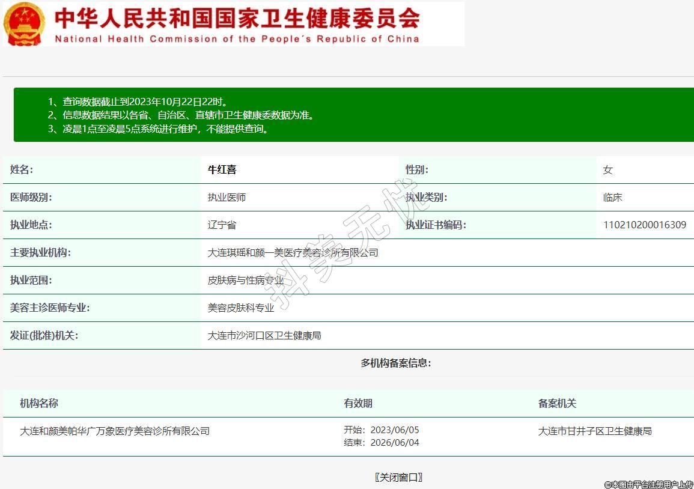The height and width of the screenshot is (489, 694).
Task: Click the 大连市甘井子区卫生健康局 filing authority
Action: [595, 431]
